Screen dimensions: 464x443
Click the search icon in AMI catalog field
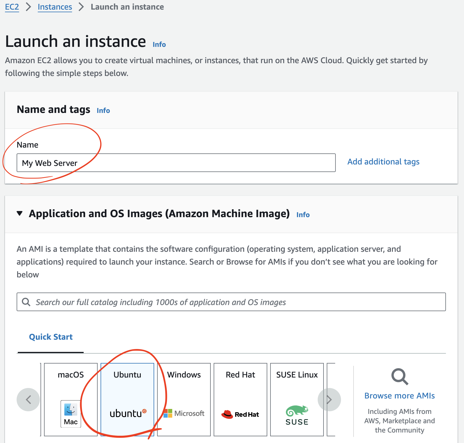coord(26,302)
